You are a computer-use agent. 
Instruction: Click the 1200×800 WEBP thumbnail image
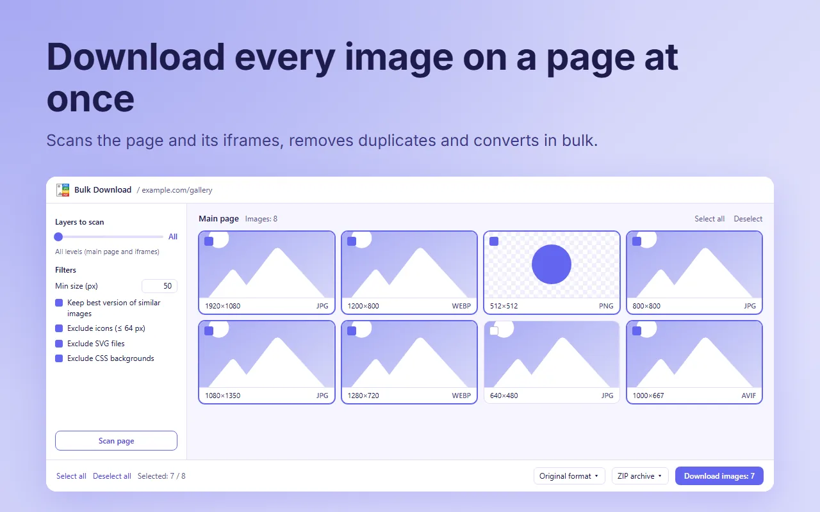[409, 264]
